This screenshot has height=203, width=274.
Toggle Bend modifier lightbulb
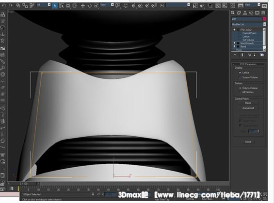(x=234, y=46)
